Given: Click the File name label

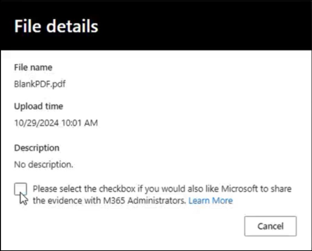Looking at the screenshot, I should pos(33,67).
